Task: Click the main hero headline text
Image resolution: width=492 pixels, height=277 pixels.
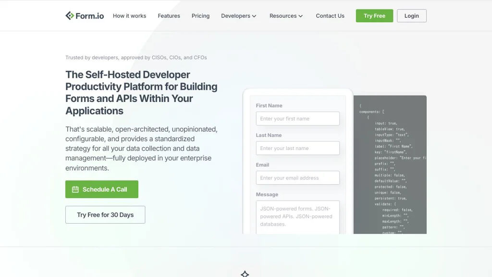Action: [x=141, y=92]
